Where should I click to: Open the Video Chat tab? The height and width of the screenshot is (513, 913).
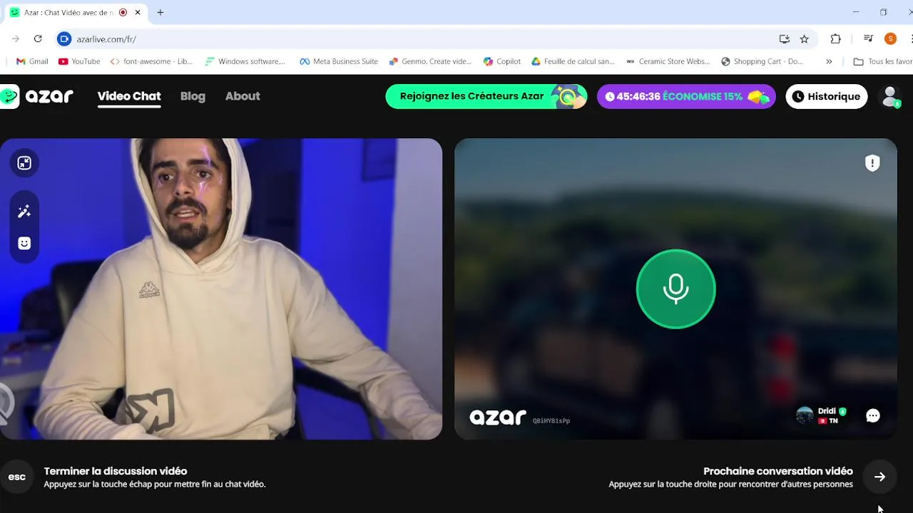129,96
